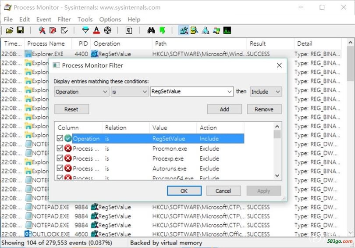Click 'Backed by virtual memory' status text
Image resolution: width=355 pixels, height=248 pixels.
tap(166, 243)
